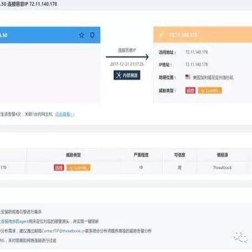Click the dark internal-host button under the timestamp
252x252 pixels.
point(127,75)
